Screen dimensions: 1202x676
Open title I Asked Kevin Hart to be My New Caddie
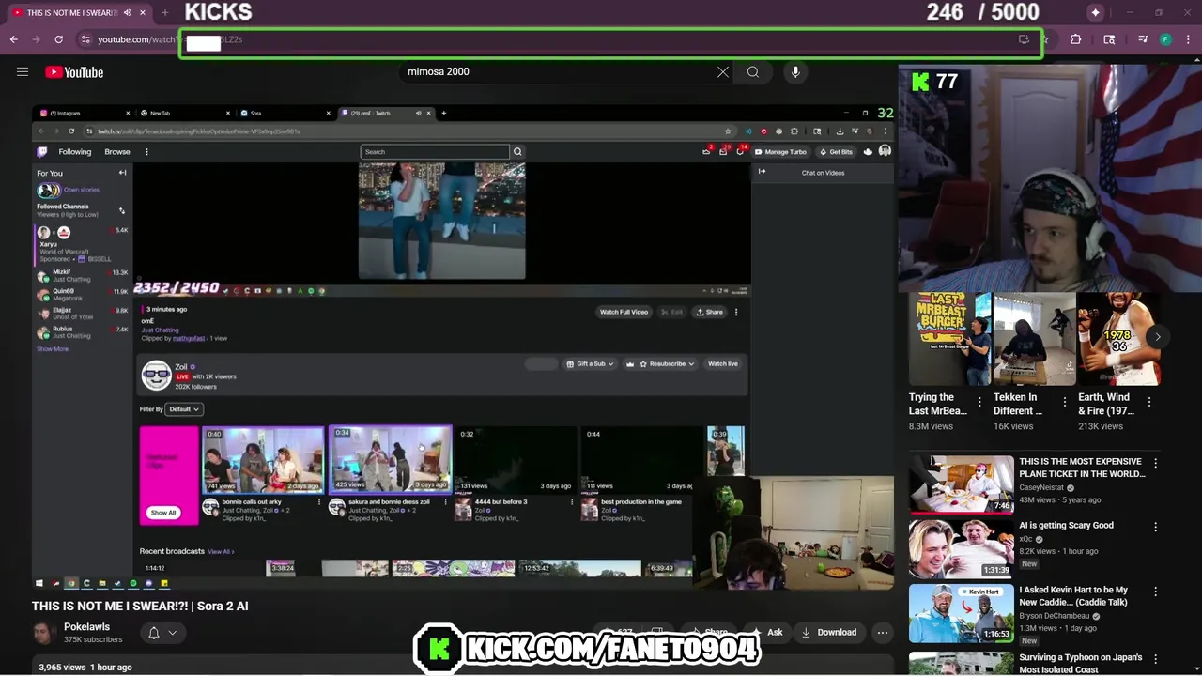point(1073,596)
